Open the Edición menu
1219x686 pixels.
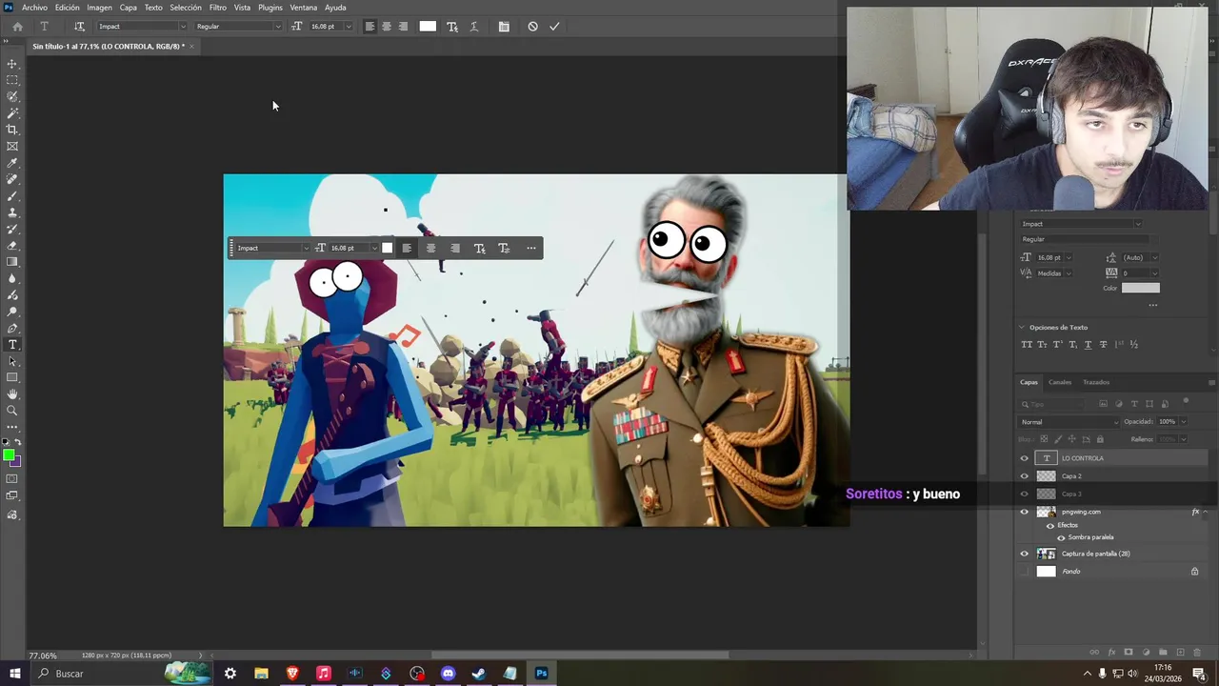click(x=68, y=8)
